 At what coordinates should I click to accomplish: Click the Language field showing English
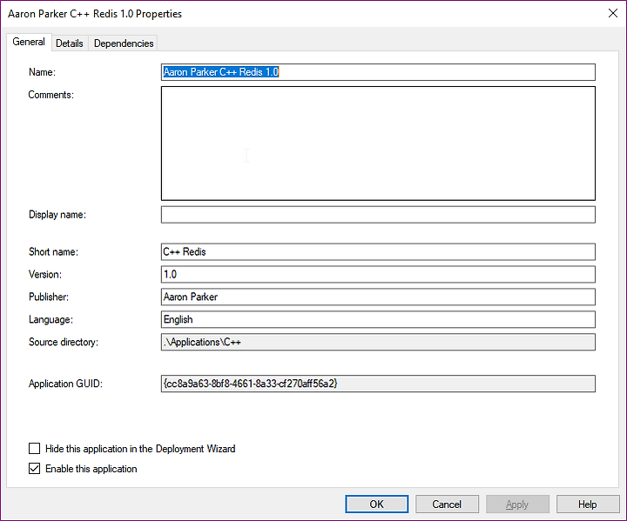coord(378,319)
